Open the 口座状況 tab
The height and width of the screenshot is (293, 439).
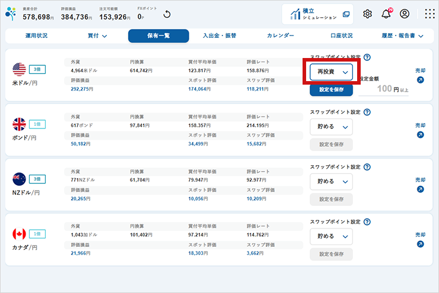(x=342, y=36)
